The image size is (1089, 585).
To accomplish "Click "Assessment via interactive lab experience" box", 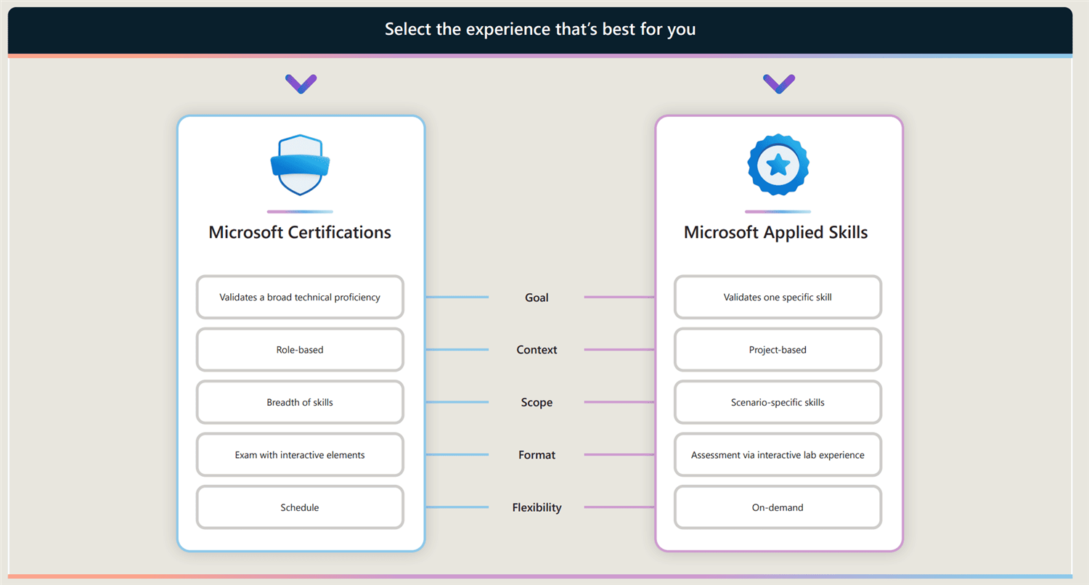I will (x=778, y=455).
